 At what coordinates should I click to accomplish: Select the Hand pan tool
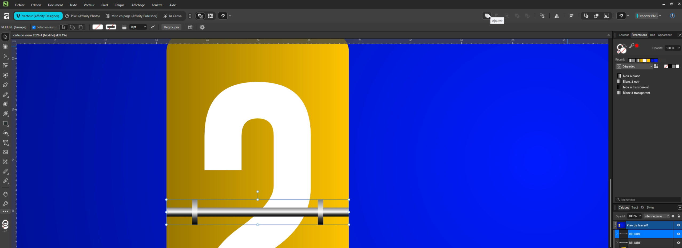[x=5, y=194]
